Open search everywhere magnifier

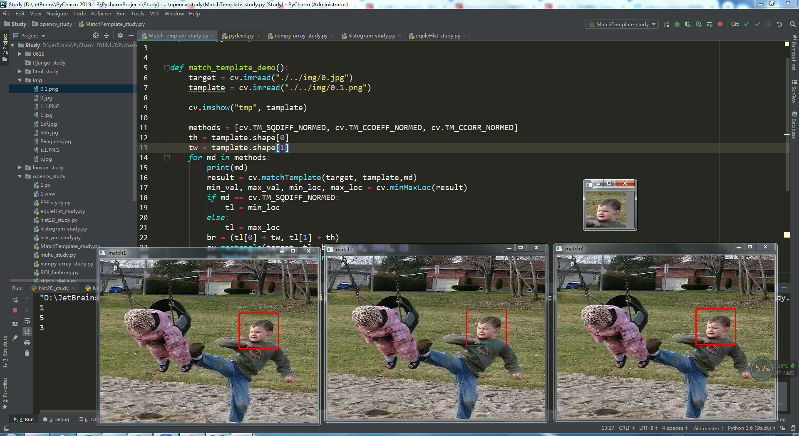point(792,24)
